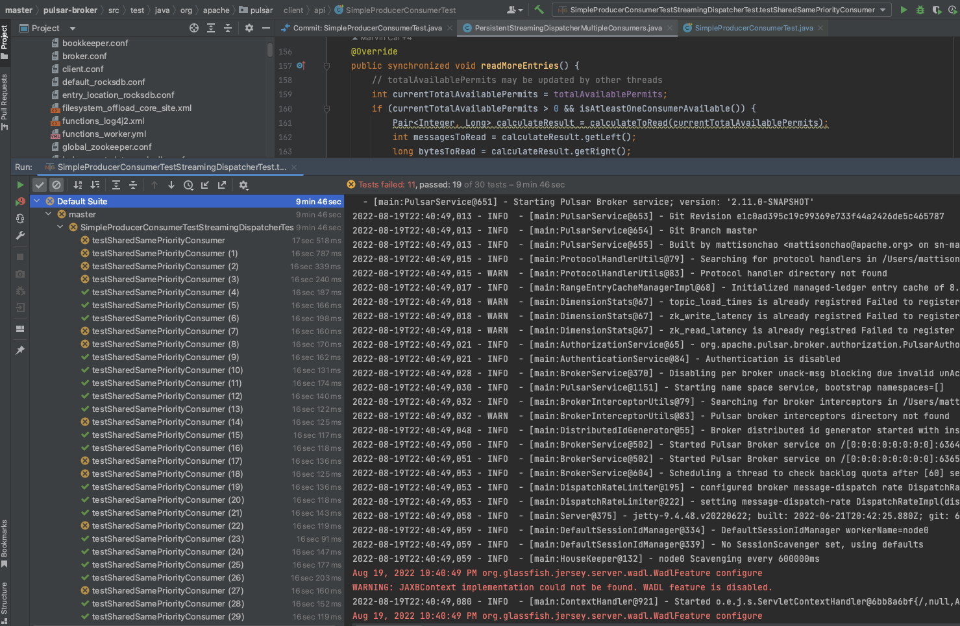Image resolution: width=960 pixels, height=626 pixels.
Task: Switch to SimpleProducerConsumerTest.java tab
Action: click(x=753, y=28)
